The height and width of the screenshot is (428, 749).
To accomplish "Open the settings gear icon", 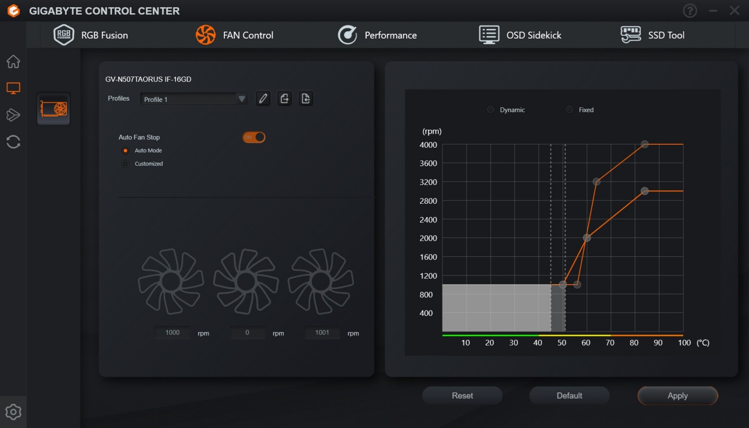I will (x=13, y=412).
